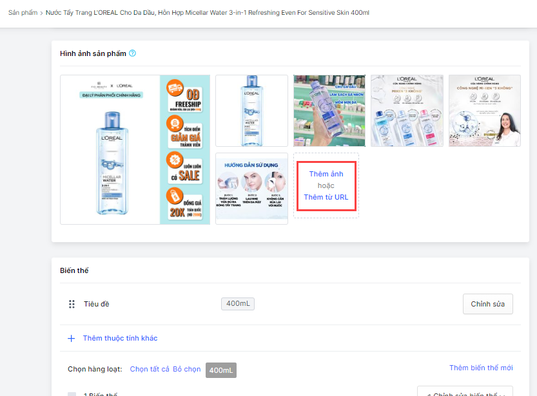Click the Tiêu đề attribute label
The image size is (537, 396).
(x=97, y=304)
